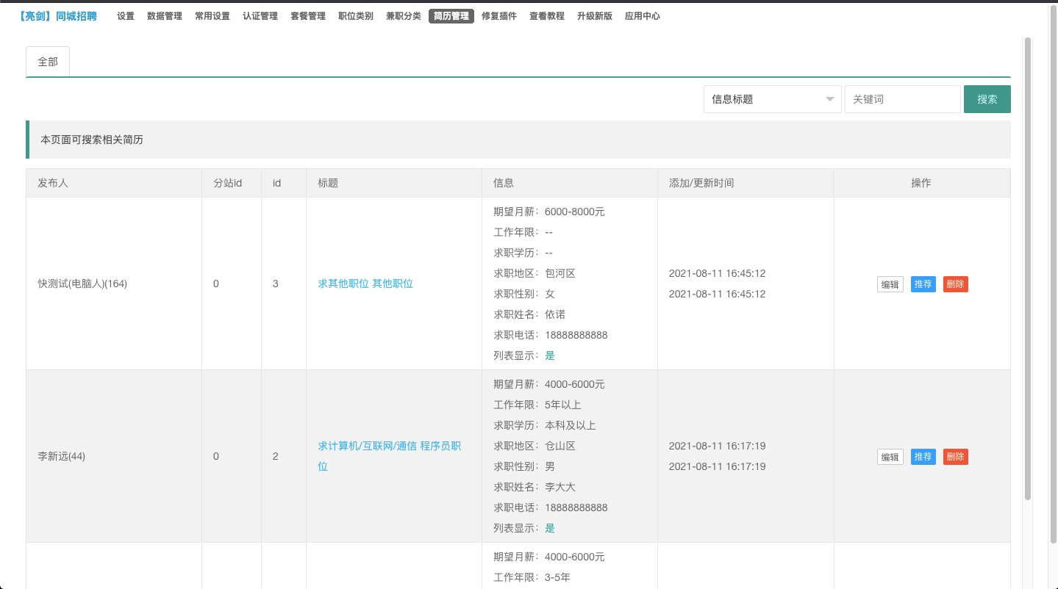The width and height of the screenshot is (1058, 589).
Task: Click 编辑 for the 快测试 resume
Action: click(x=890, y=284)
